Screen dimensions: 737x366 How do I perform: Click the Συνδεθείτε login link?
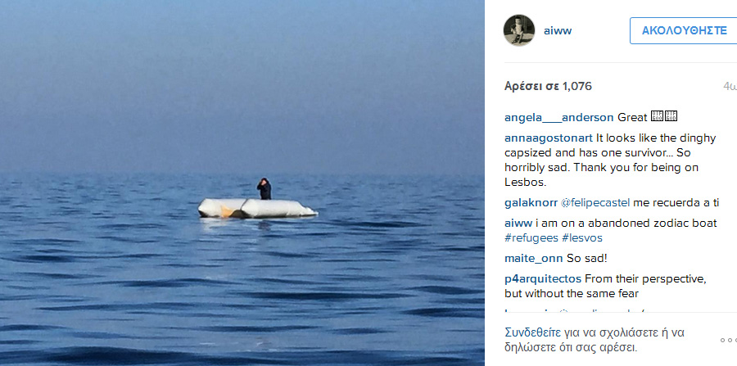coord(532,332)
